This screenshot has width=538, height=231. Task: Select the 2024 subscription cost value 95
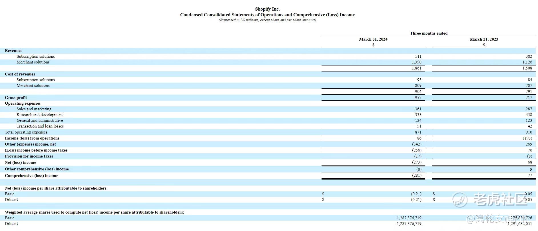click(x=419, y=80)
